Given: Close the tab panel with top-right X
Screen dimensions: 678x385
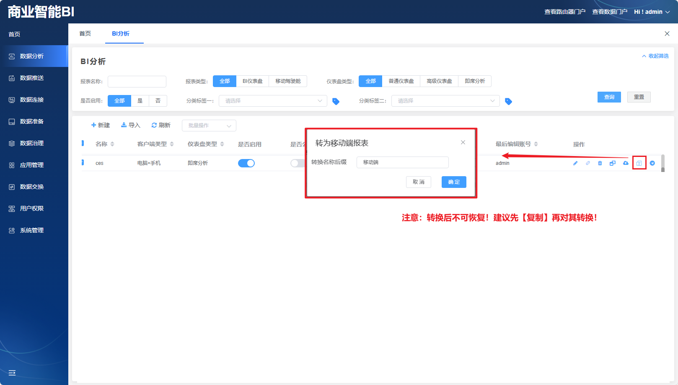Looking at the screenshot, I should tap(667, 33).
